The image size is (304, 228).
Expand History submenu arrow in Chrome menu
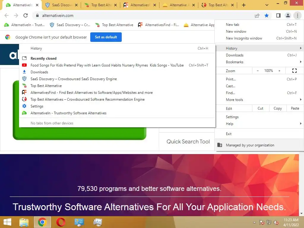(x=300, y=48)
